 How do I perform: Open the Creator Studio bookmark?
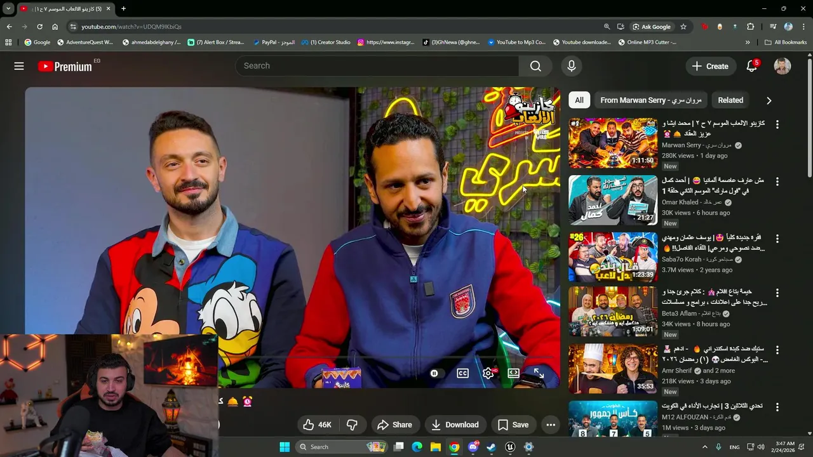pyautogui.click(x=326, y=43)
